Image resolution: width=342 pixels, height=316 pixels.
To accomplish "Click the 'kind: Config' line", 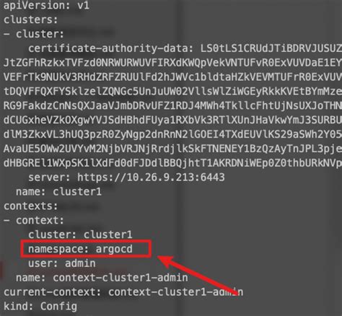I will (x=40, y=307).
